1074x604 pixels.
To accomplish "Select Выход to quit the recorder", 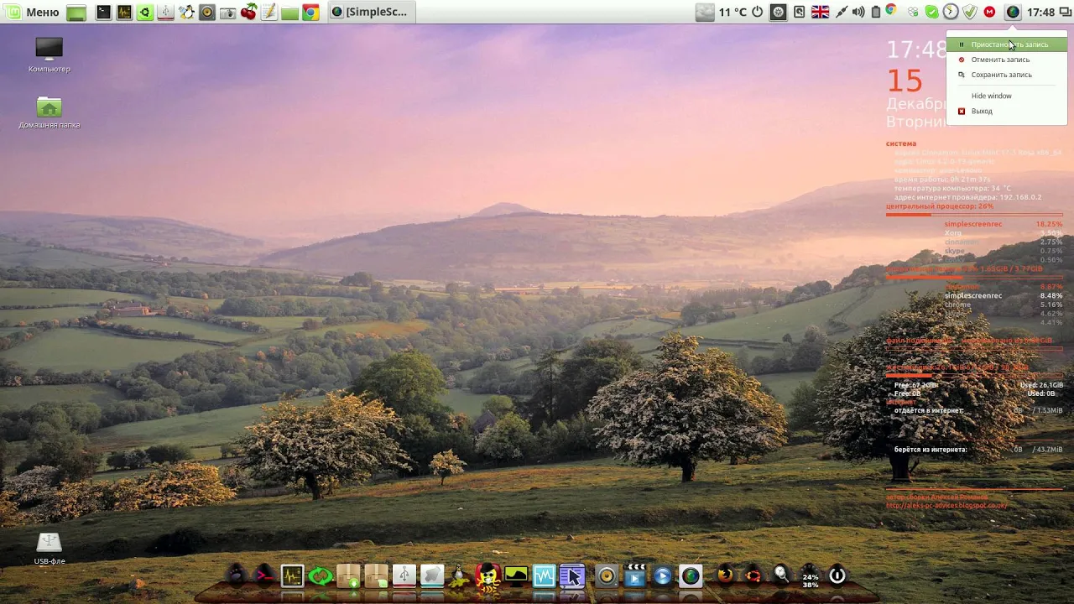I will pos(1006,111).
